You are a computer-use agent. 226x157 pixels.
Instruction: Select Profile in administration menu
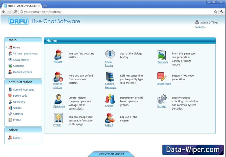tap(17, 120)
